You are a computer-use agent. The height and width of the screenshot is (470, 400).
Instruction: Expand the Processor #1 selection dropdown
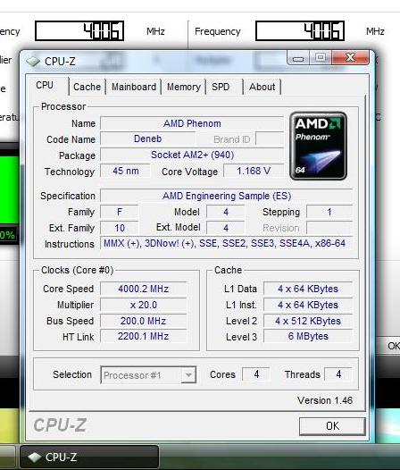click(188, 375)
